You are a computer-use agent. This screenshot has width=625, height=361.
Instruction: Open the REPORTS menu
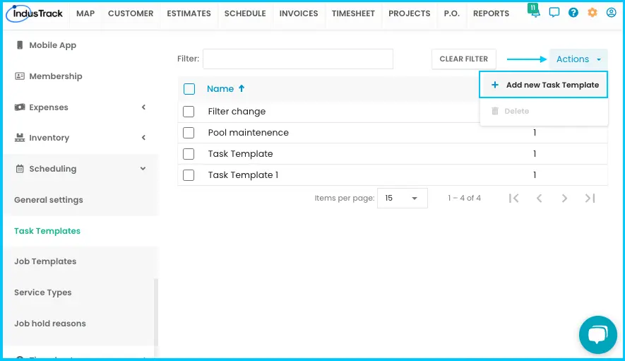[x=491, y=13]
